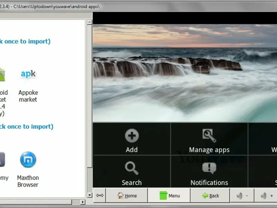Screen dimensions: 277x208
Task: Click the seascape wallpaper on Android screen
Action: pyautogui.click(x=185, y=73)
